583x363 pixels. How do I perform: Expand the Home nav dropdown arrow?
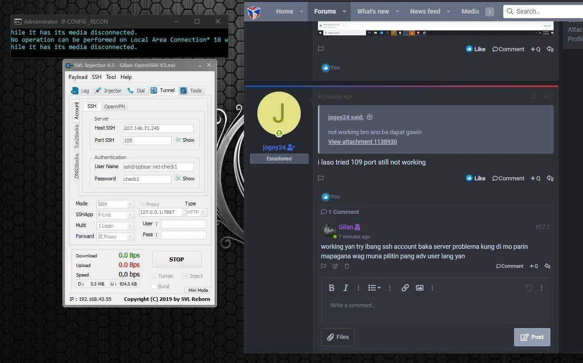tap(301, 12)
